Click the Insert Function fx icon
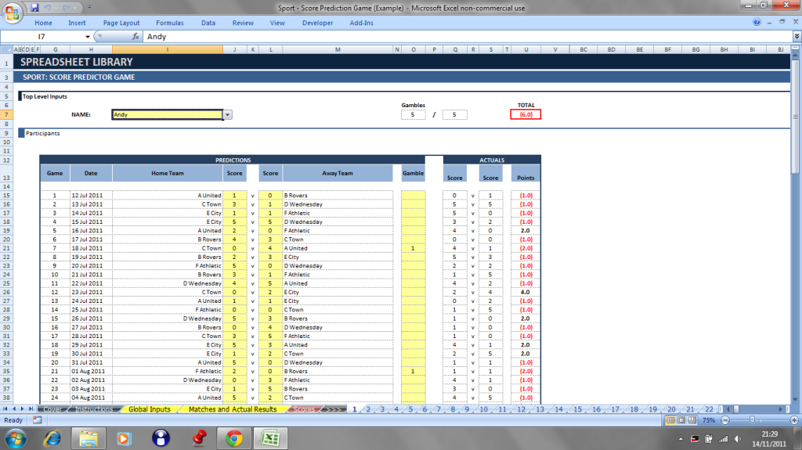The image size is (802, 450). 135,37
